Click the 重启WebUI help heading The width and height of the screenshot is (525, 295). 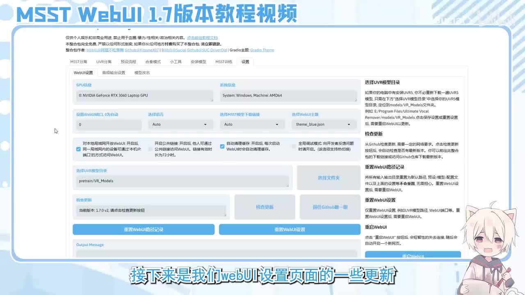[x=376, y=227]
